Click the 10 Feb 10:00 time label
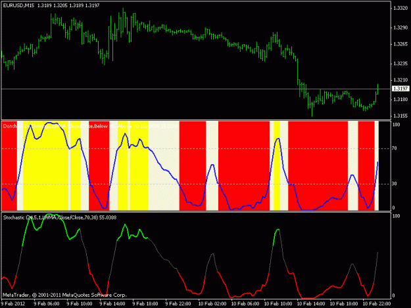The height and width of the screenshot is (308, 411). tap(278, 303)
